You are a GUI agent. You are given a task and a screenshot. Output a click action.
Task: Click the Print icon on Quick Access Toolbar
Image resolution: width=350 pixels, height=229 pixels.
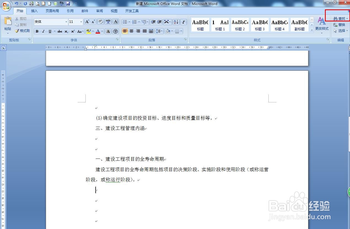pyautogui.click(x=31, y=3)
